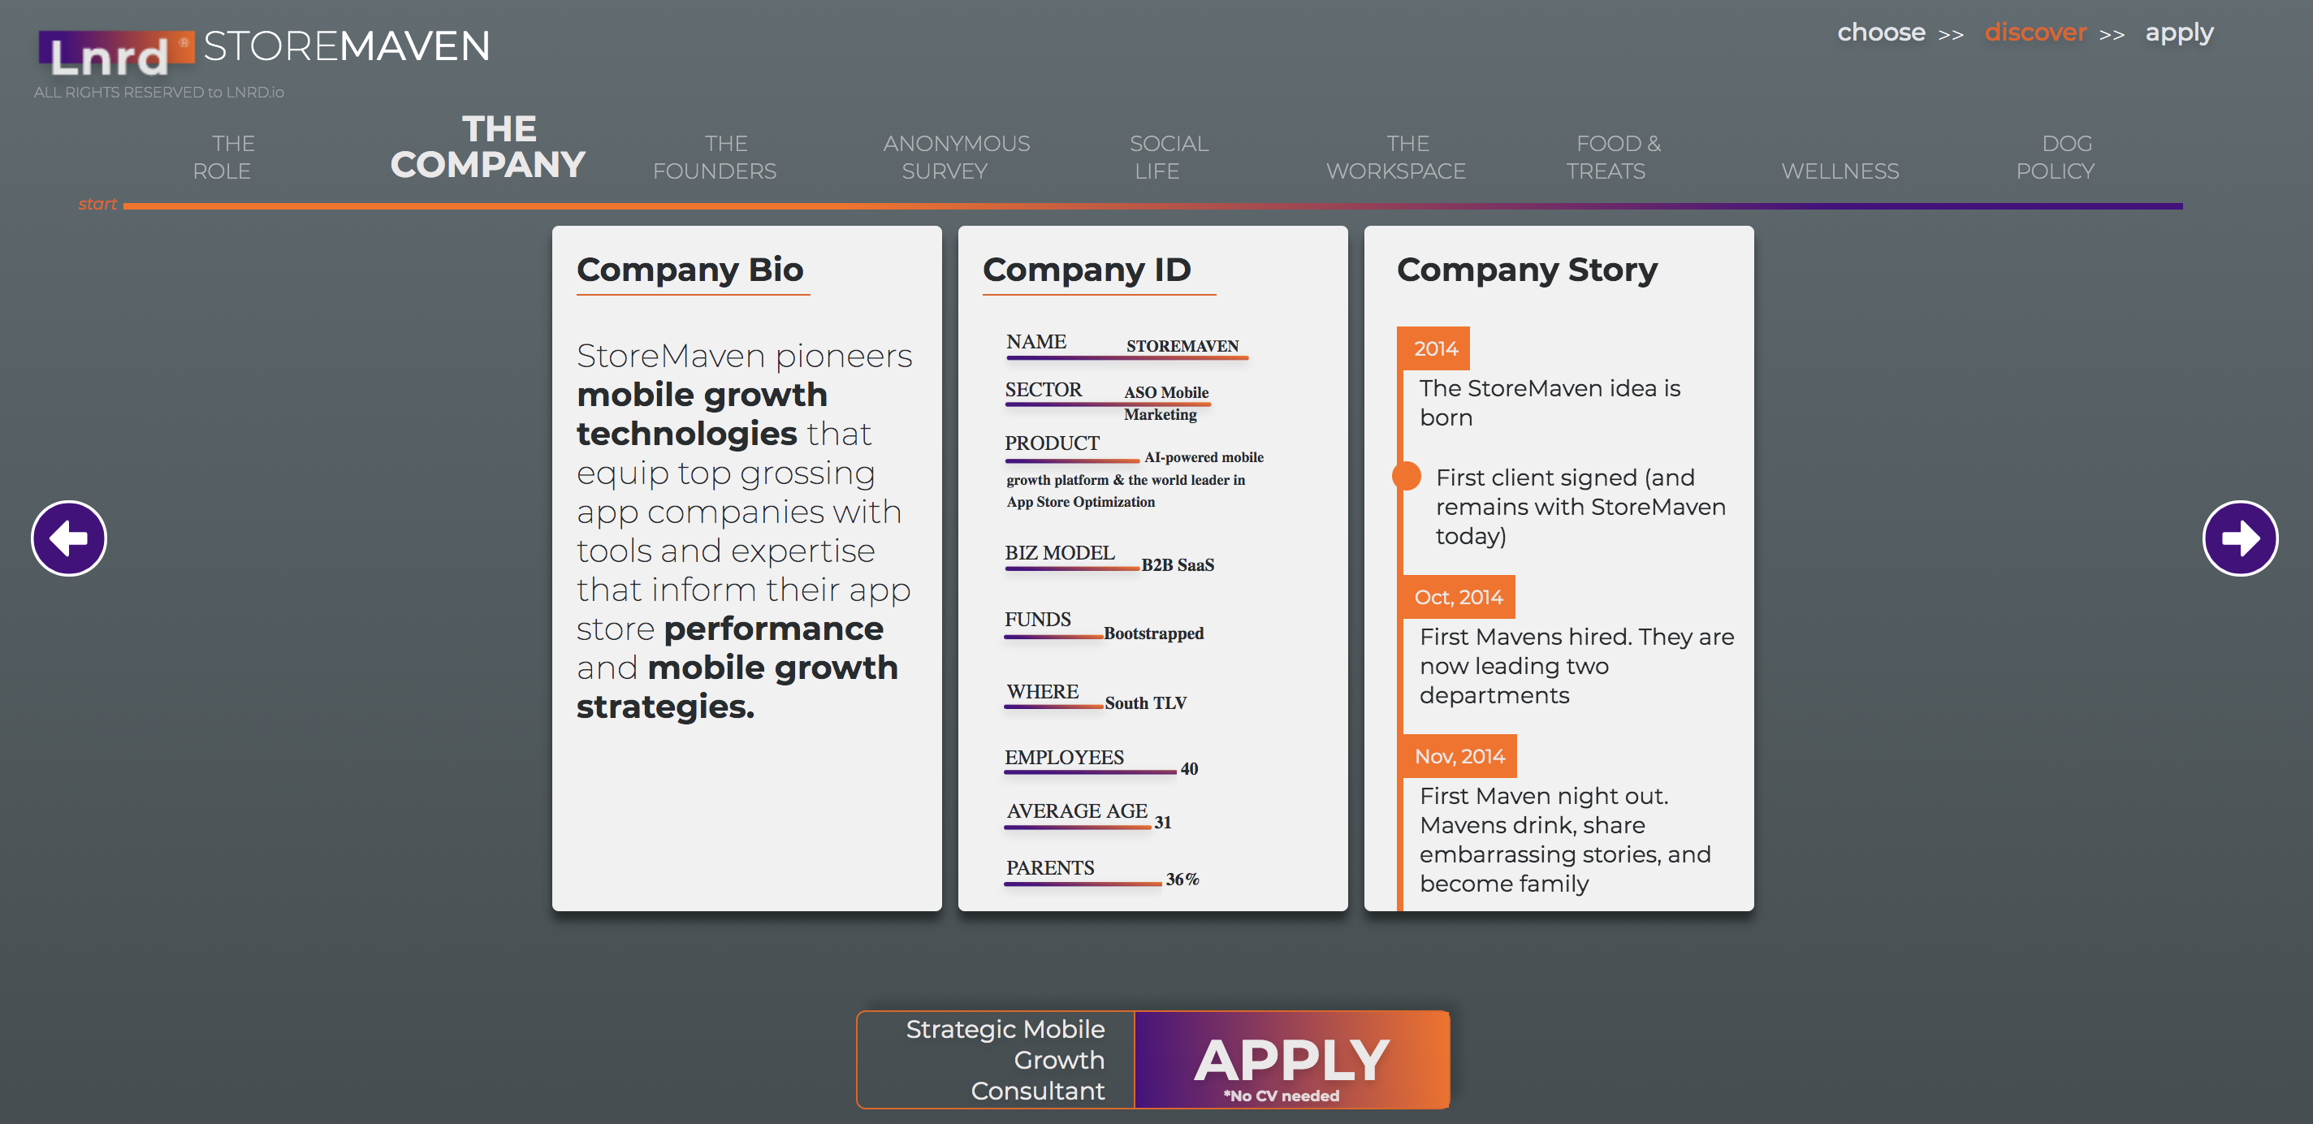Select the Wellness tab
Viewport: 2313px width, 1124px height.
(1839, 171)
